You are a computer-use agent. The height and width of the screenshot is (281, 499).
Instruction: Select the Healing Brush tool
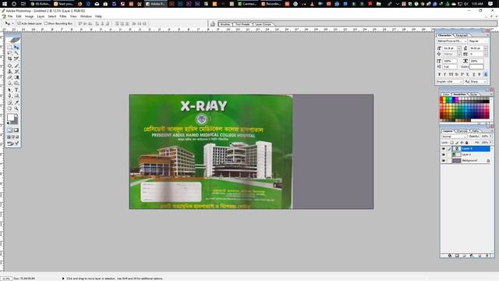click(x=10, y=66)
